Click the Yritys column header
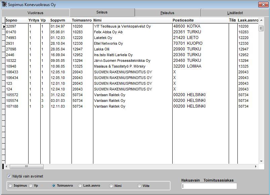The image size is (270, 195). tap(34, 20)
